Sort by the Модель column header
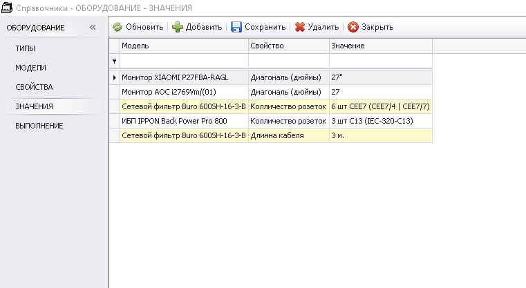 184,46
